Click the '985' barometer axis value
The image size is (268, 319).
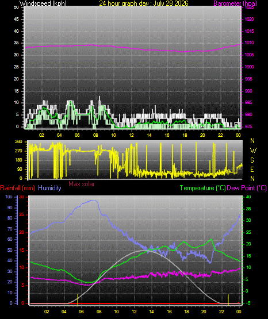point(248,102)
